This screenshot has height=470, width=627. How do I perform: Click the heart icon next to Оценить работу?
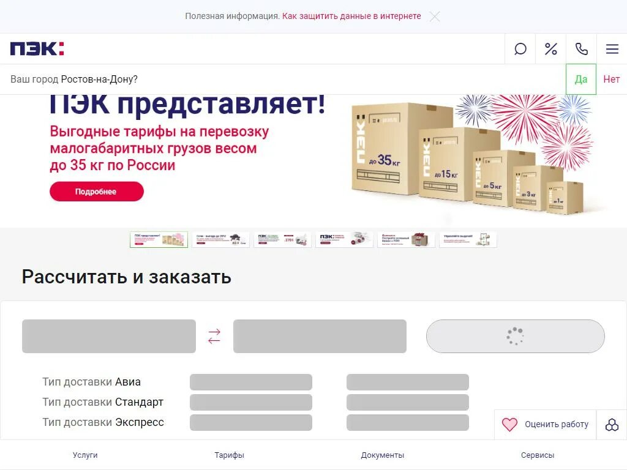tap(509, 424)
